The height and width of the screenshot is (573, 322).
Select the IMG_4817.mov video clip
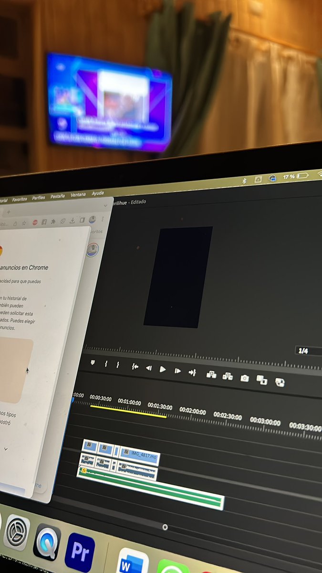tap(139, 455)
